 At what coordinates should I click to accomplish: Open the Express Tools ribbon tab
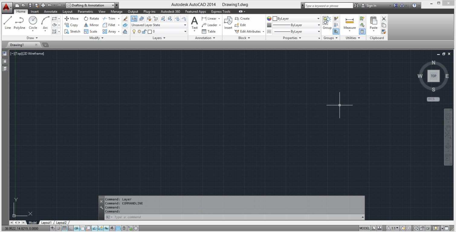[x=221, y=11]
